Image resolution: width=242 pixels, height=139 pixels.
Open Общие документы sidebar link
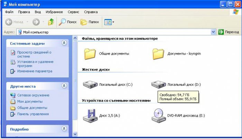[x=32, y=108]
